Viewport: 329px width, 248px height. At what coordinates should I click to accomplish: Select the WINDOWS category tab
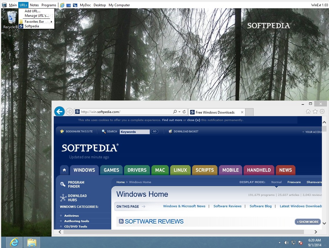click(x=84, y=170)
